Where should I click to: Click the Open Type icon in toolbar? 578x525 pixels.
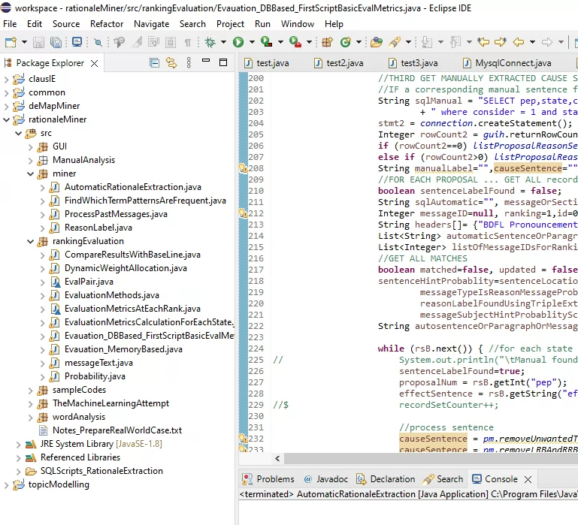(376, 43)
